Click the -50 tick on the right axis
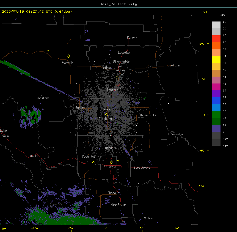This screenshot has width=237, height=232. point(202,150)
